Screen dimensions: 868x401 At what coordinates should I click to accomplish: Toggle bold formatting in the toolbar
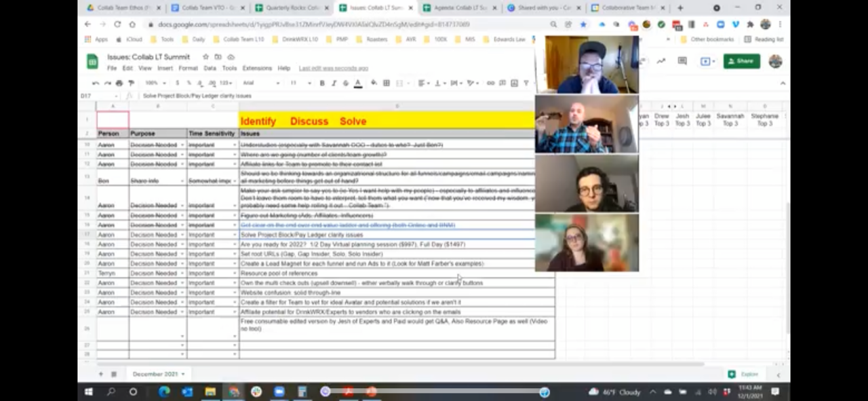322,83
